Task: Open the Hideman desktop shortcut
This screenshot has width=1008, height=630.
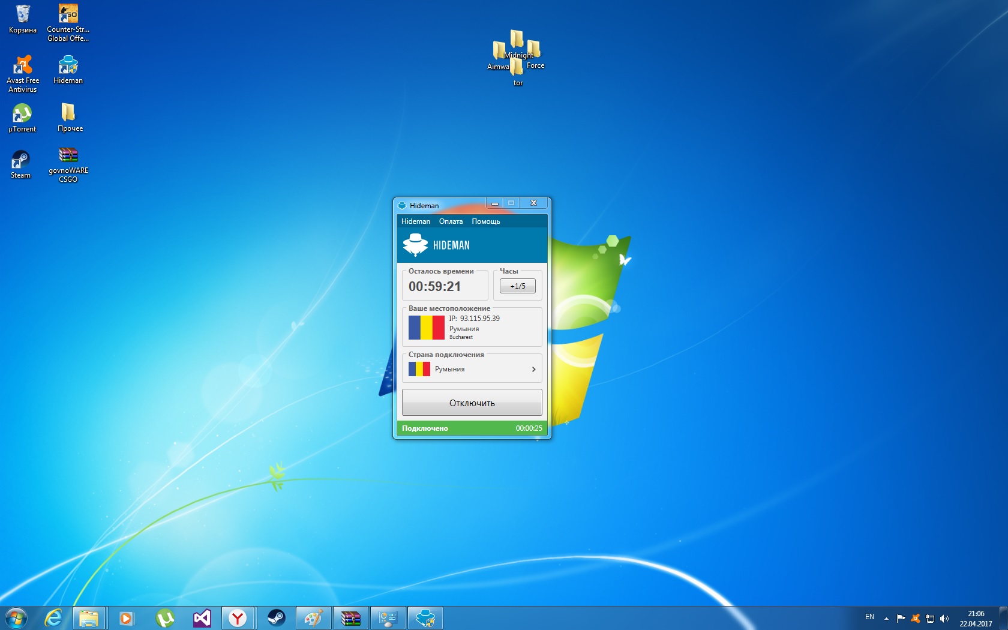Action: click(x=68, y=66)
